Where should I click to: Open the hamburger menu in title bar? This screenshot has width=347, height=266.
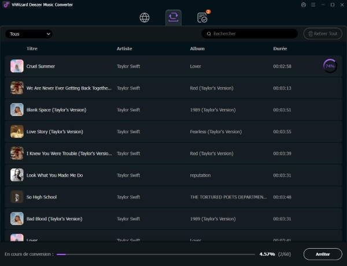[x=313, y=5]
